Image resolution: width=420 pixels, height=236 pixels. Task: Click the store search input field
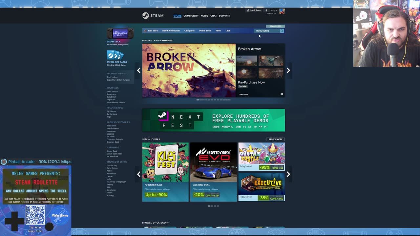[x=267, y=31]
